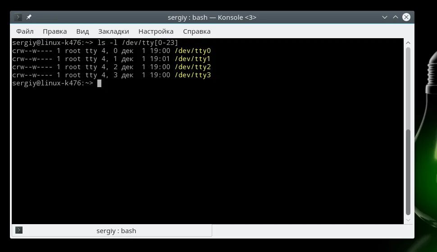Open the Закладки menu
Image resolution: width=437 pixels, height=252 pixels.
click(x=114, y=31)
